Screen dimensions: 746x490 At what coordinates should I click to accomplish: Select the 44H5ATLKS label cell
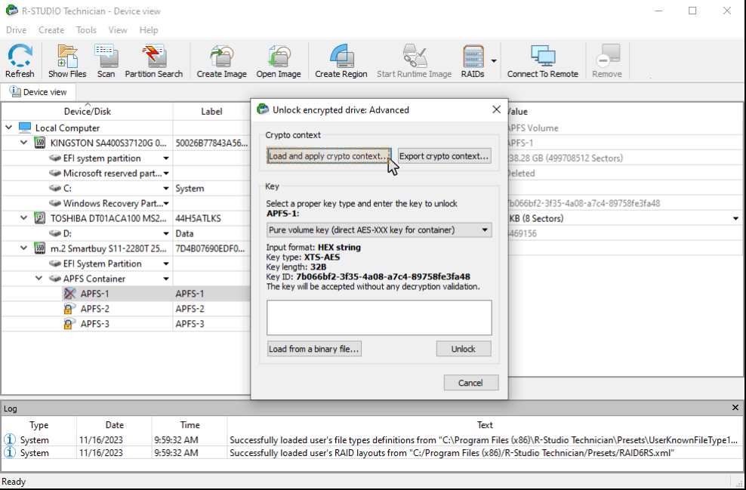point(211,218)
